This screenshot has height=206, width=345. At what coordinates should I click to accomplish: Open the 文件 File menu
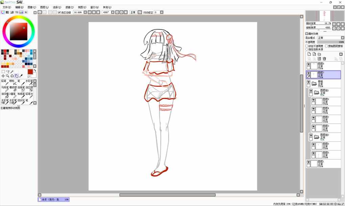[x=7, y=7]
